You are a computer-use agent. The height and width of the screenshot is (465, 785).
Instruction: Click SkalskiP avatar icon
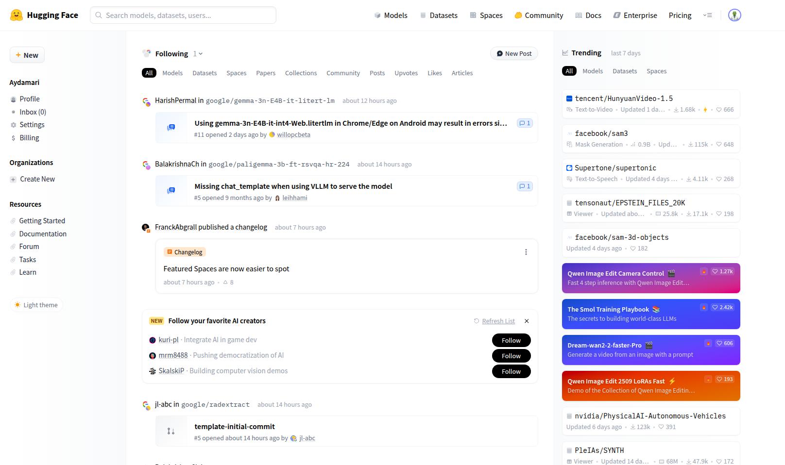click(153, 371)
